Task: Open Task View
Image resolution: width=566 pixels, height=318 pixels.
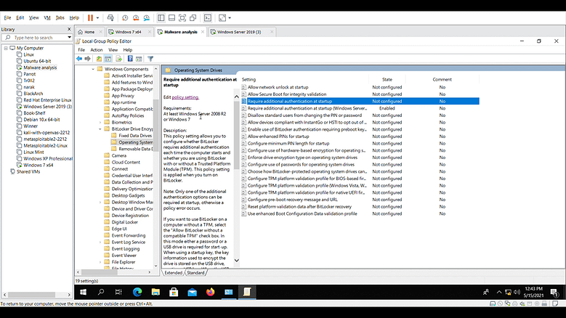Action: [118, 292]
